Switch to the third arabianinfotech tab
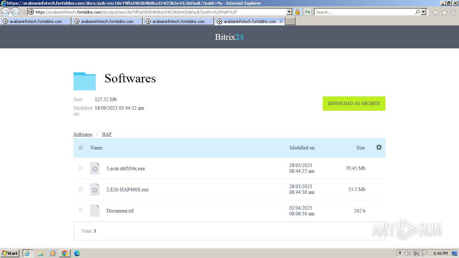 (x=178, y=21)
